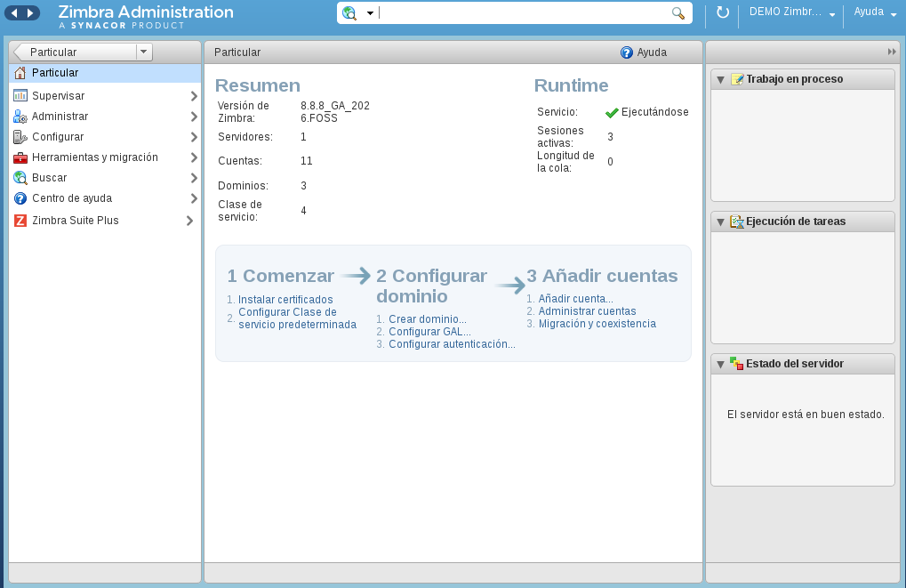Select Configurar in the sidebar
Viewport: 906px width, 588px height.
tap(58, 137)
